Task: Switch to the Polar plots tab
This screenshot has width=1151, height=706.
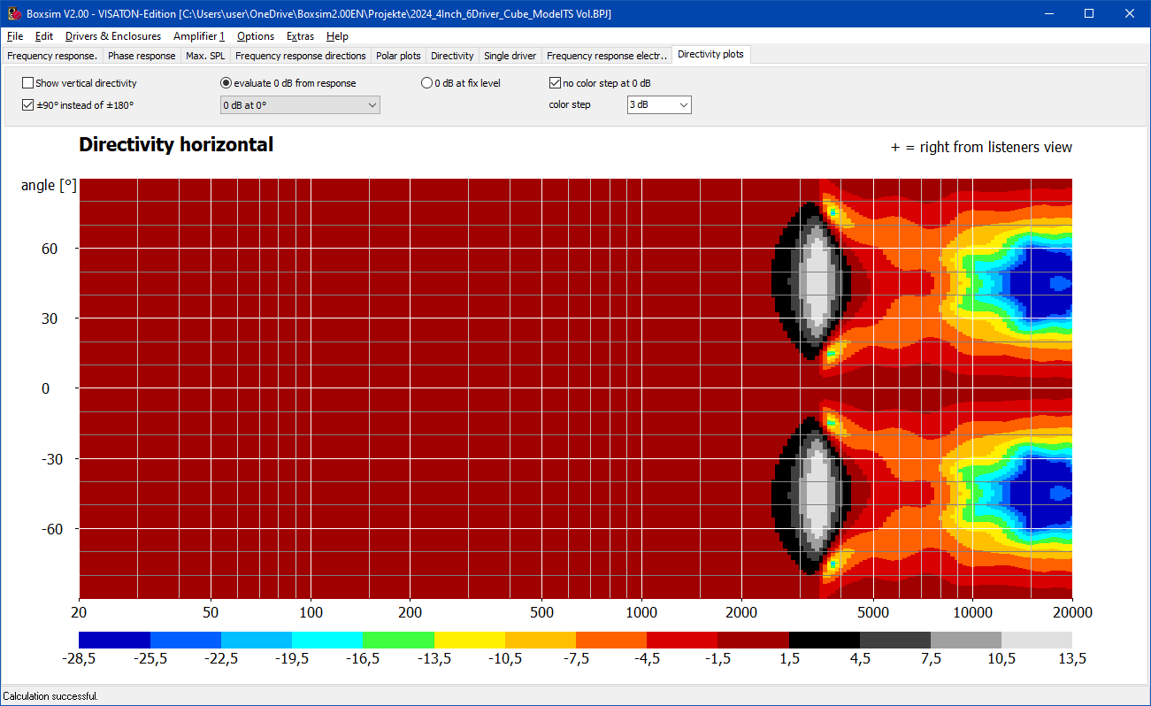Action: (x=398, y=56)
